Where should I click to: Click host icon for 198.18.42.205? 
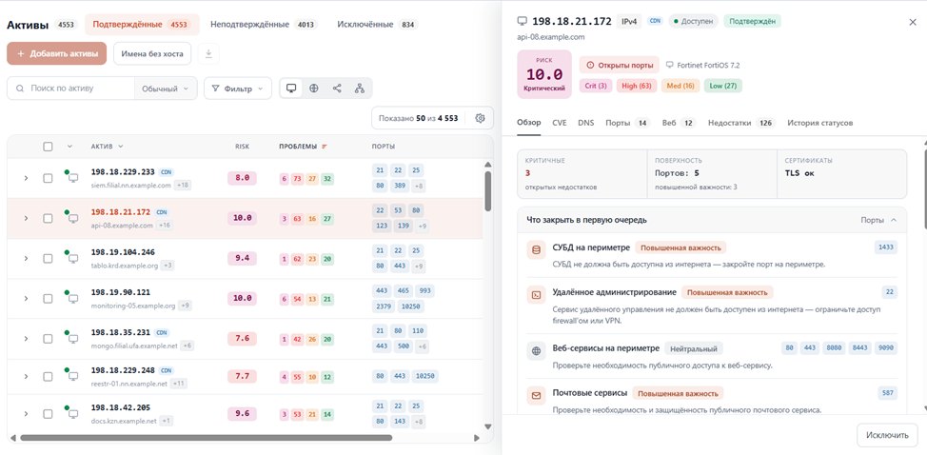click(x=72, y=414)
